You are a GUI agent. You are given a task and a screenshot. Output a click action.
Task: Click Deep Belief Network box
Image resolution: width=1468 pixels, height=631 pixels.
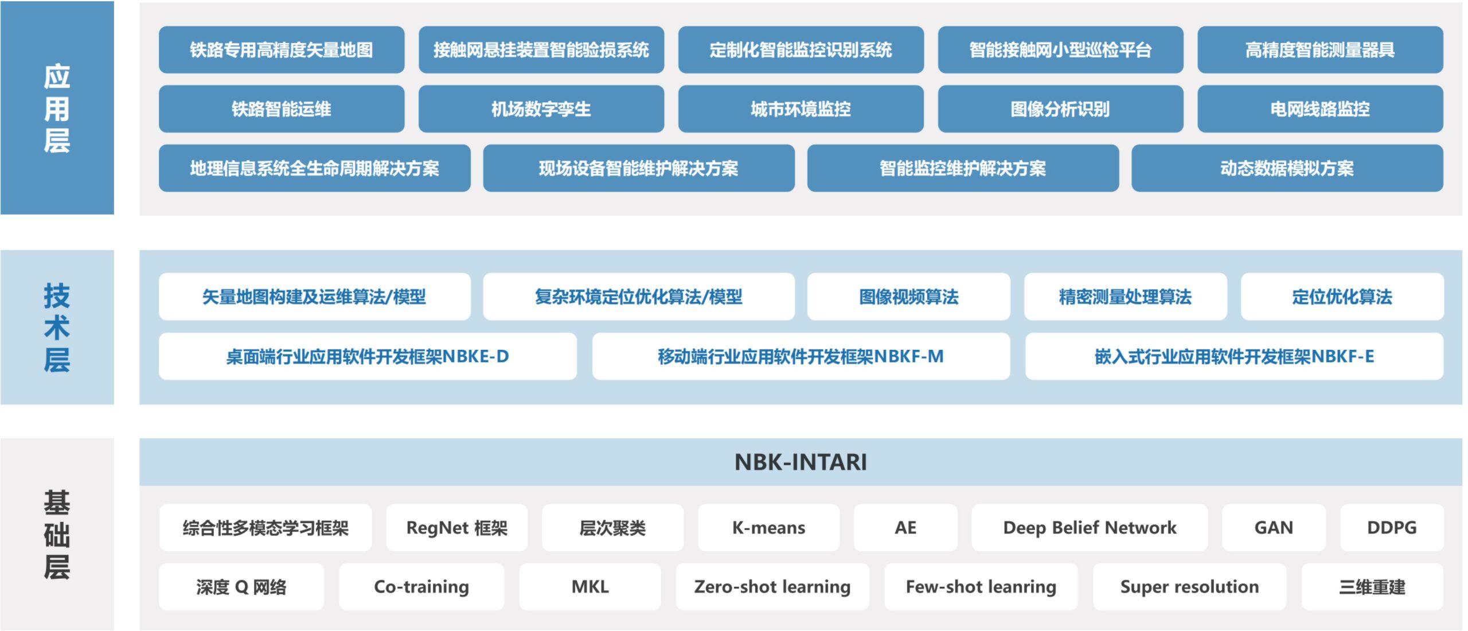[x=1089, y=528]
